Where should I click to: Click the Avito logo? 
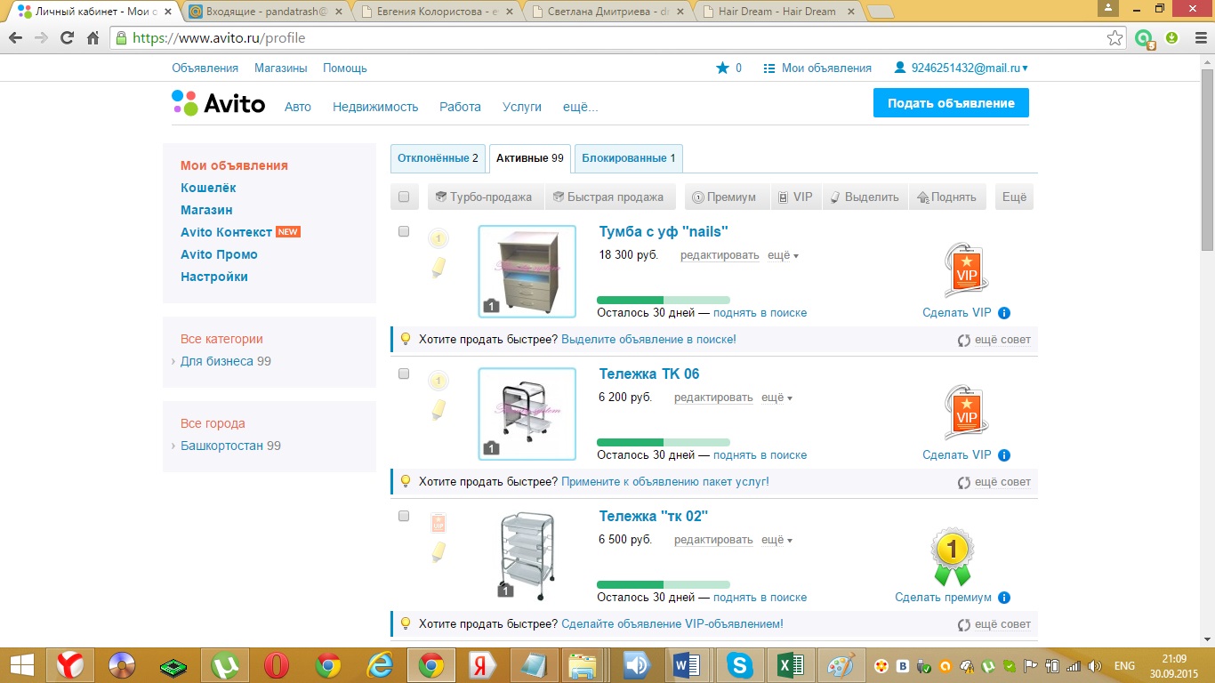coord(219,103)
